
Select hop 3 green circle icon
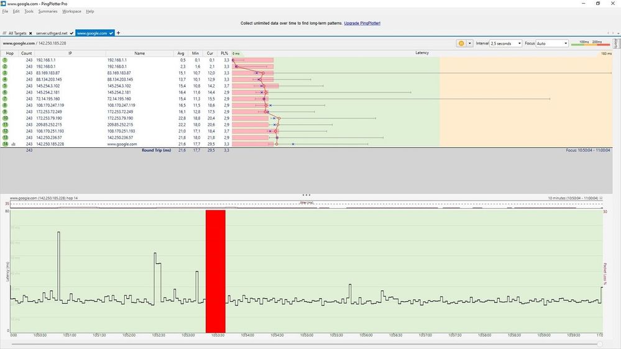click(5, 73)
